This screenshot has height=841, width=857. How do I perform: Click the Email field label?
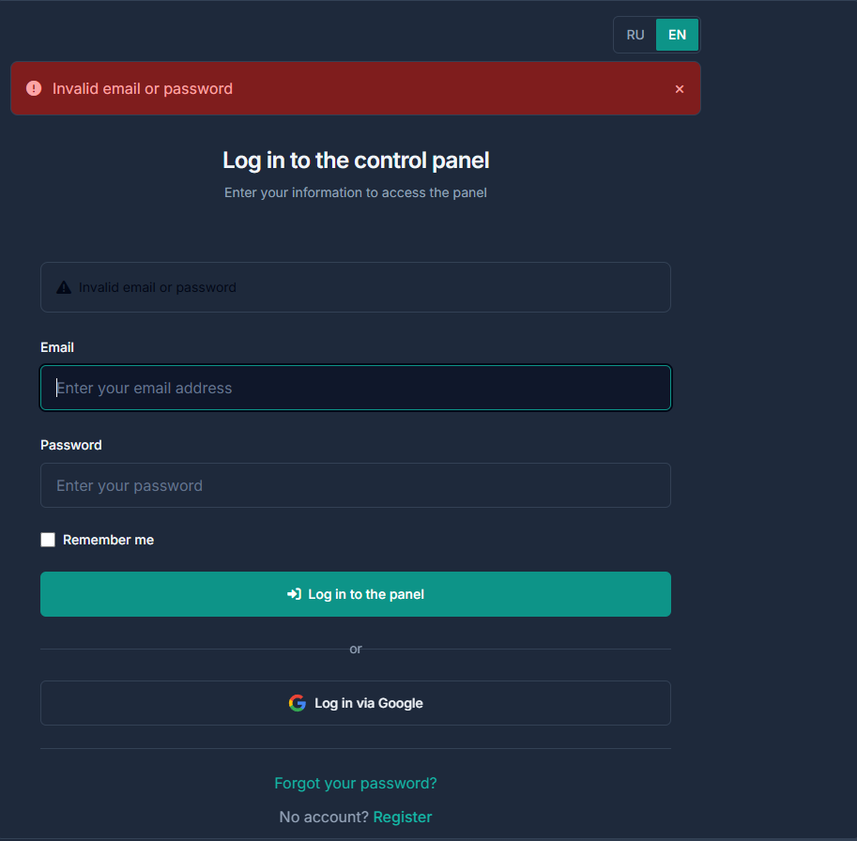coord(57,347)
